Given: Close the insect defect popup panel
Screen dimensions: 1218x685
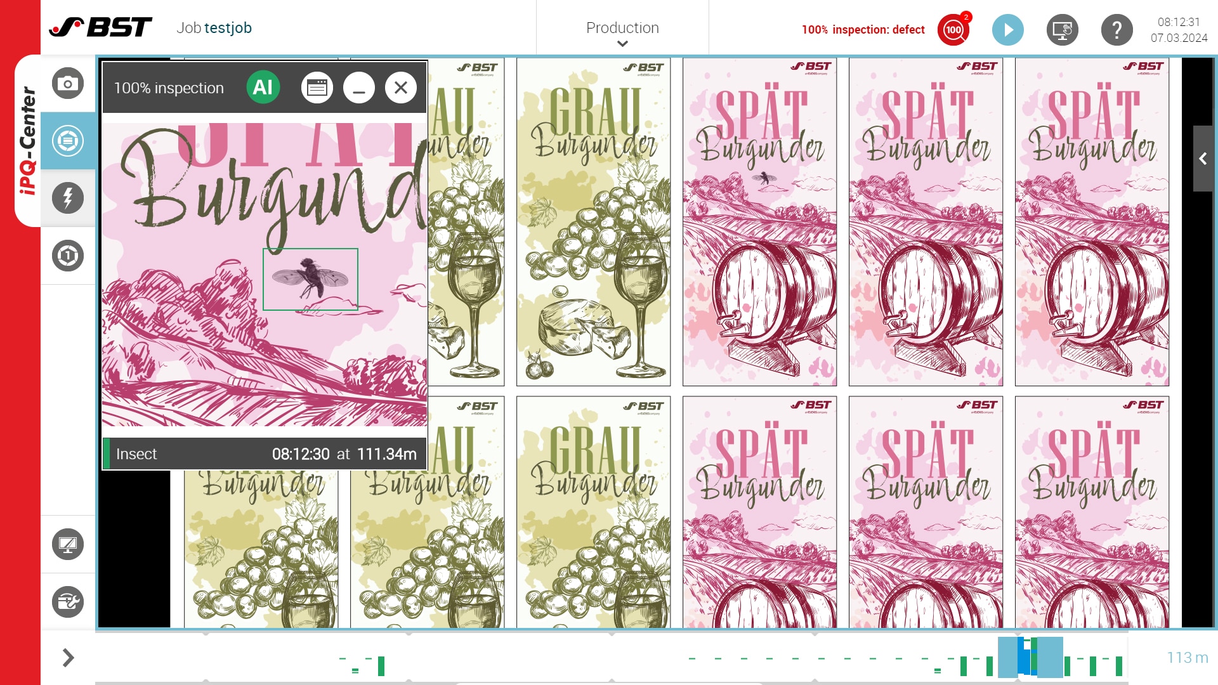Looking at the screenshot, I should click(x=401, y=87).
